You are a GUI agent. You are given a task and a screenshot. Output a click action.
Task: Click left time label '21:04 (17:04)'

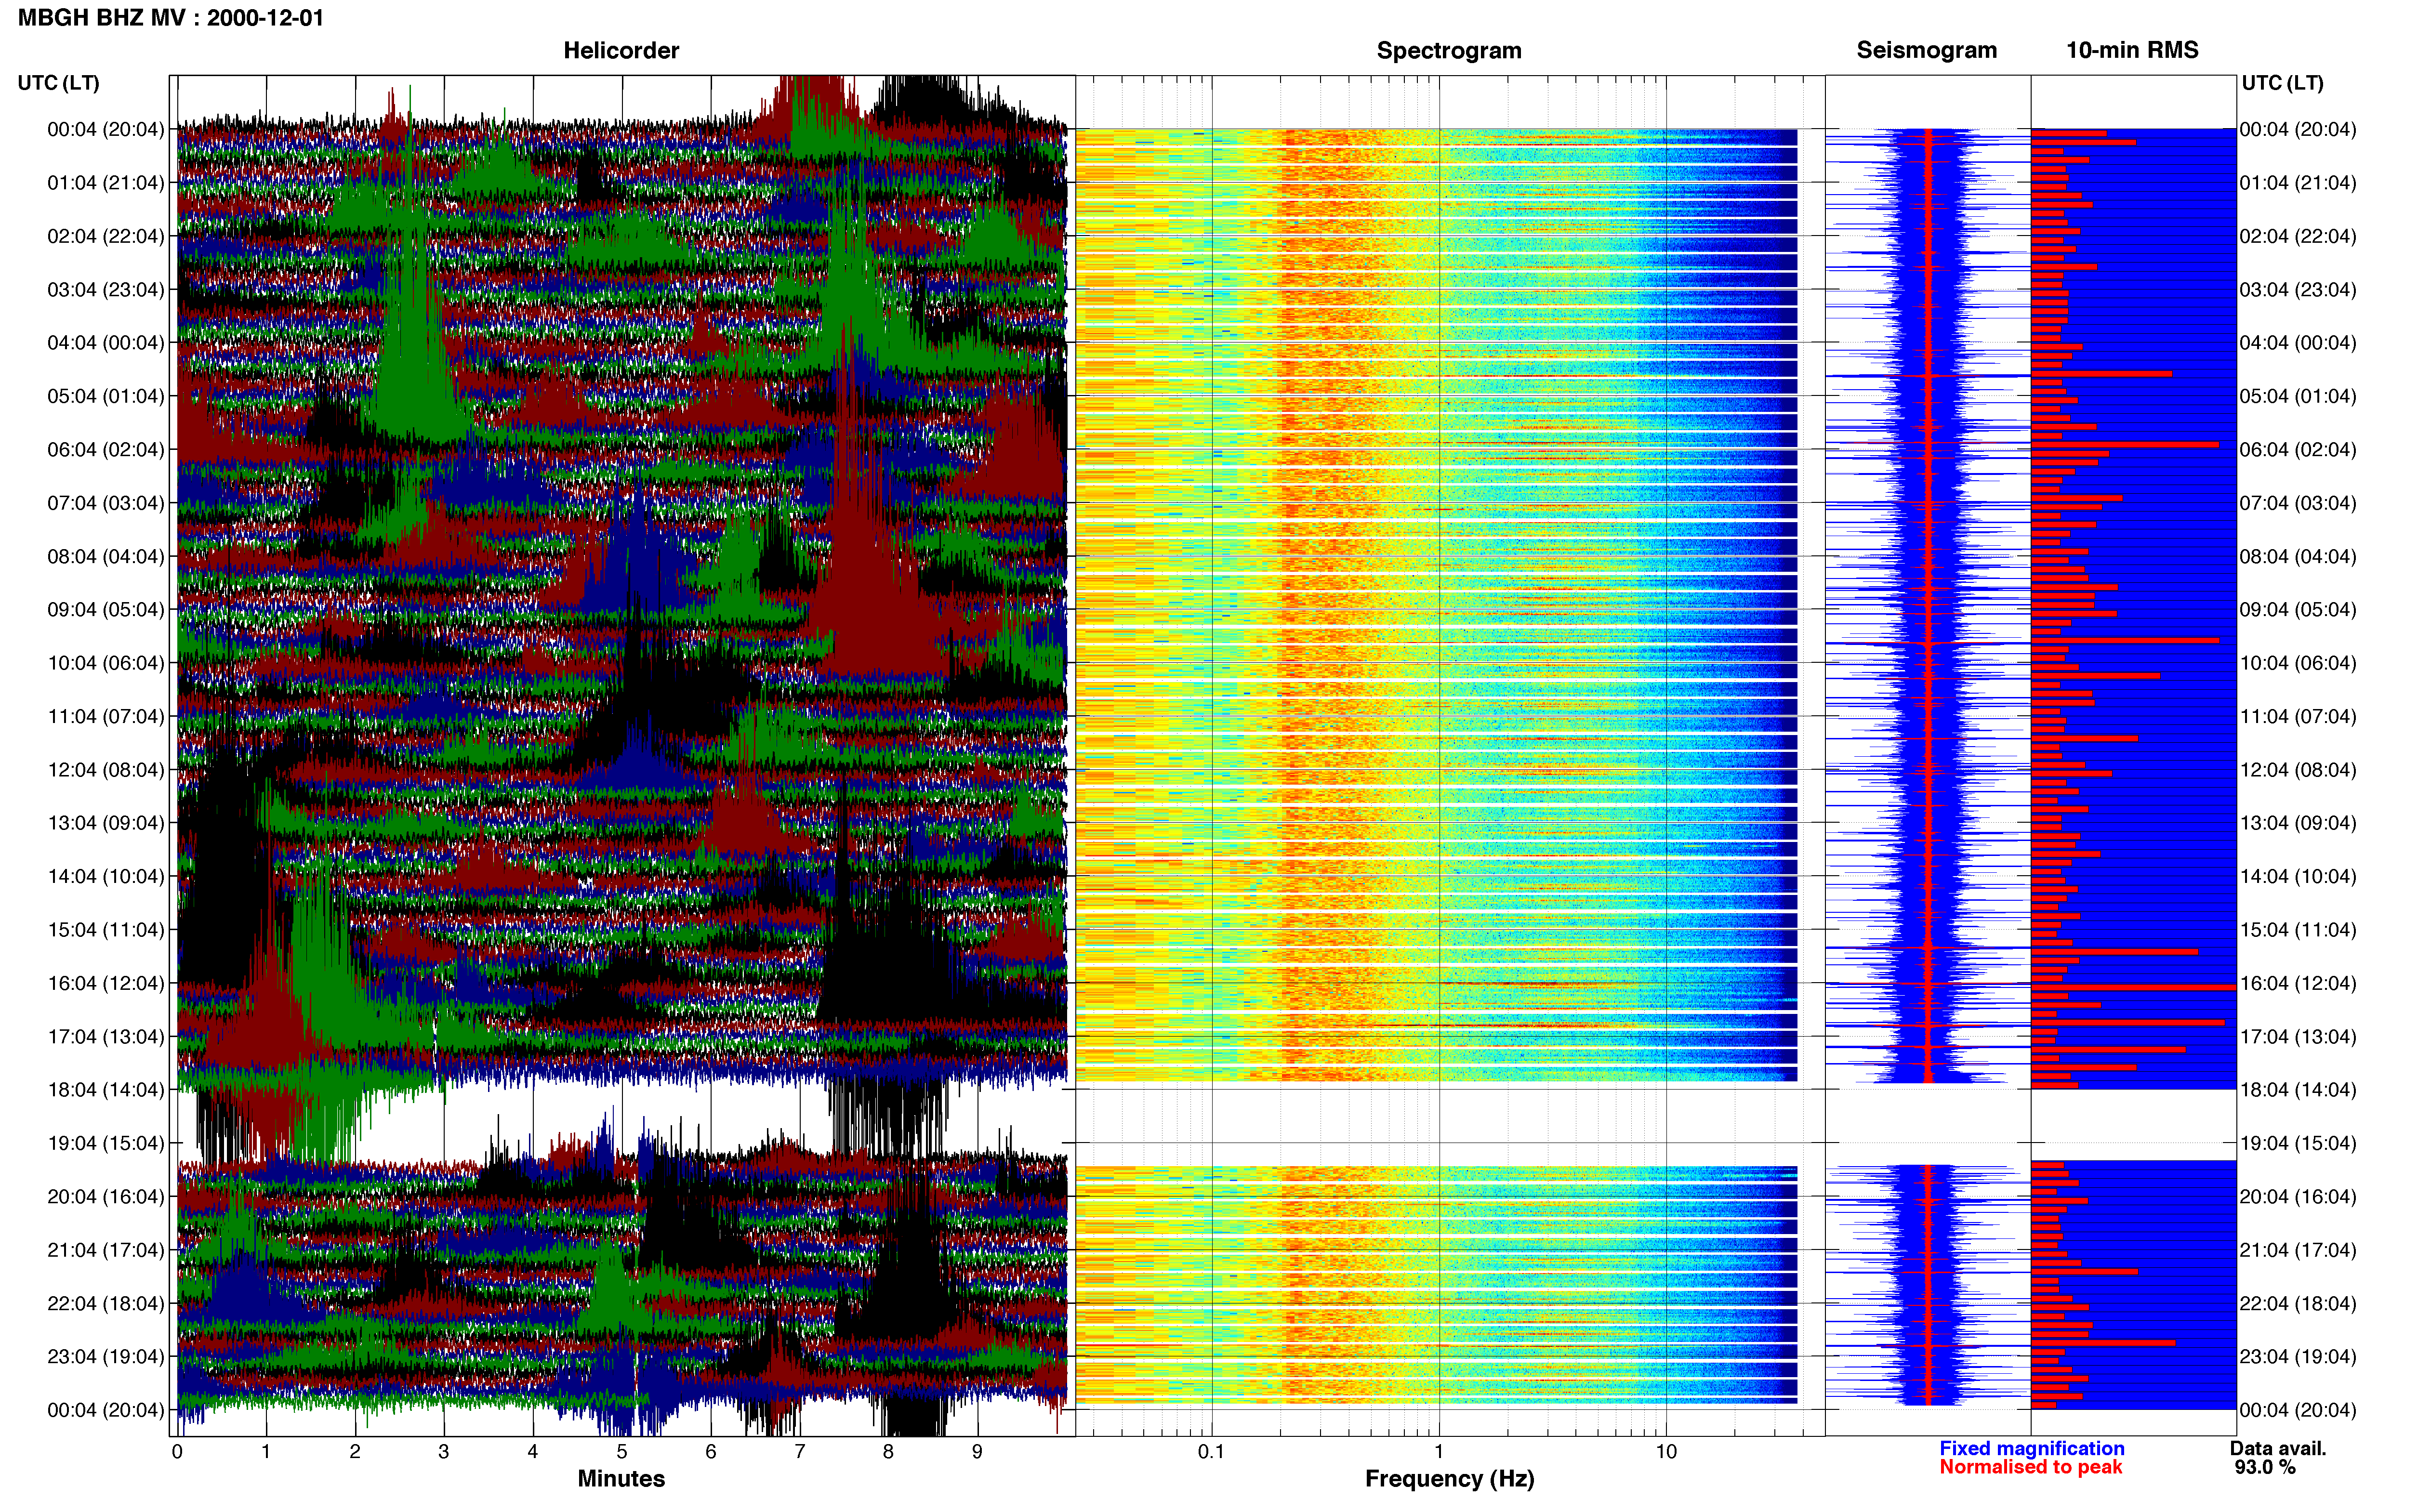tap(105, 1249)
